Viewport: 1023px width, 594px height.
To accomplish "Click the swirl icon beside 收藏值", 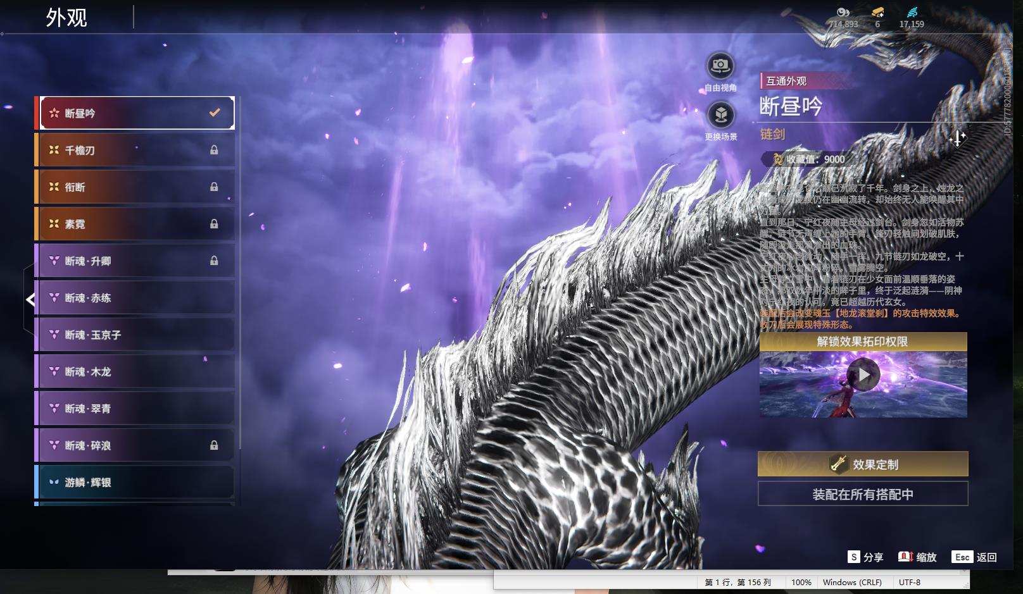I will pos(777,159).
